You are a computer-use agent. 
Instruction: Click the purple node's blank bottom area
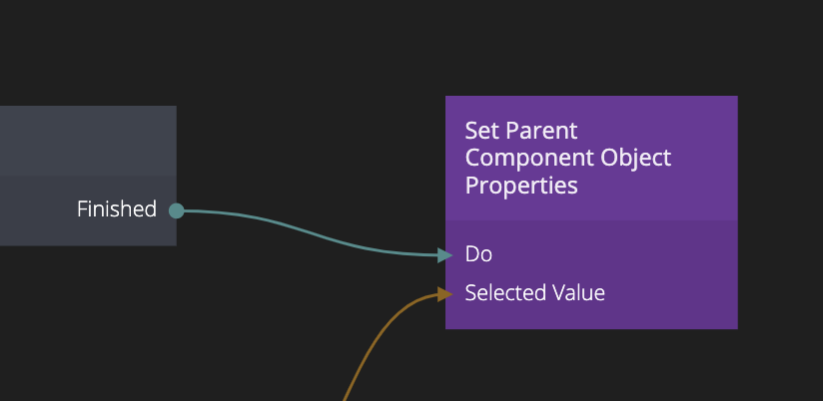tap(591, 317)
